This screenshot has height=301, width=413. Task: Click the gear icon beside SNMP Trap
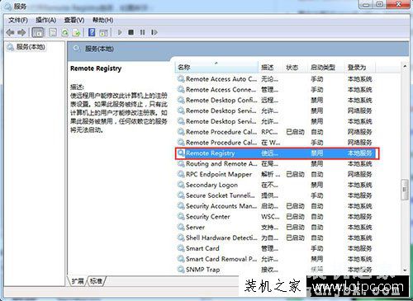click(181, 270)
